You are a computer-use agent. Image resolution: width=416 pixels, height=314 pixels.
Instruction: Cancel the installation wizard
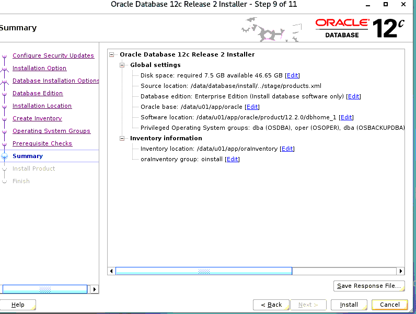tap(389, 305)
